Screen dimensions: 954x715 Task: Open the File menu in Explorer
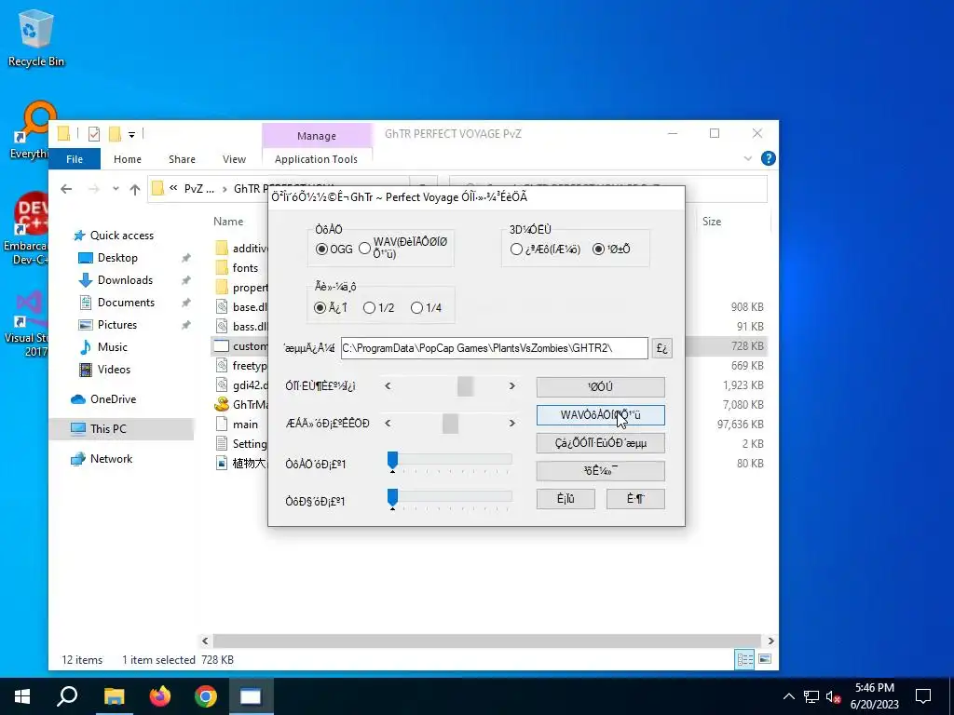tap(75, 159)
